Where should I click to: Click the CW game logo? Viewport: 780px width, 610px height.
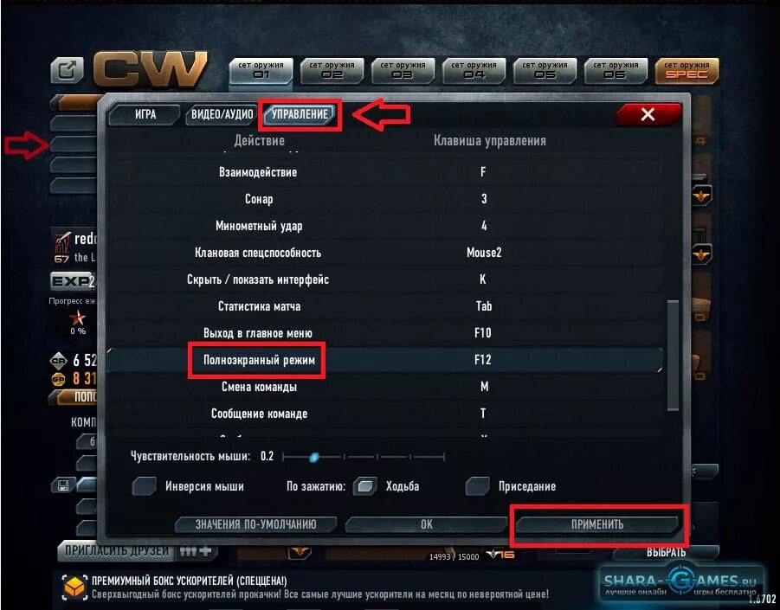coord(151,69)
